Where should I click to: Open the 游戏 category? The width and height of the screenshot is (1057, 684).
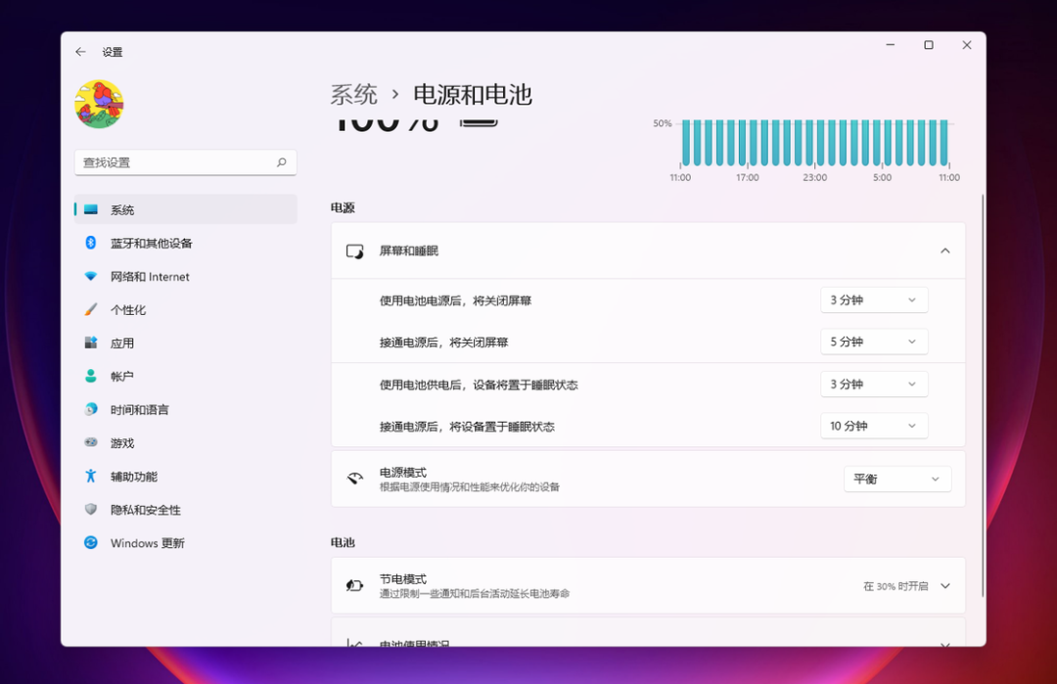click(x=185, y=442)
